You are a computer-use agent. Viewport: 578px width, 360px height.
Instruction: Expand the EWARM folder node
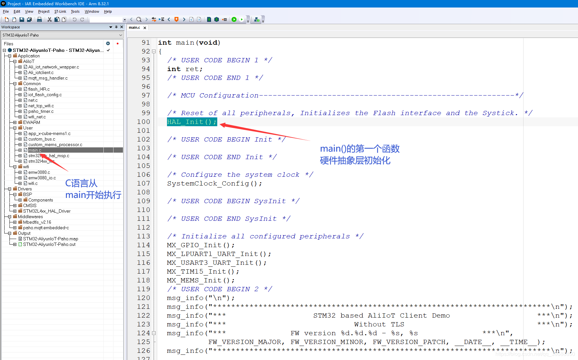(15, 122)
